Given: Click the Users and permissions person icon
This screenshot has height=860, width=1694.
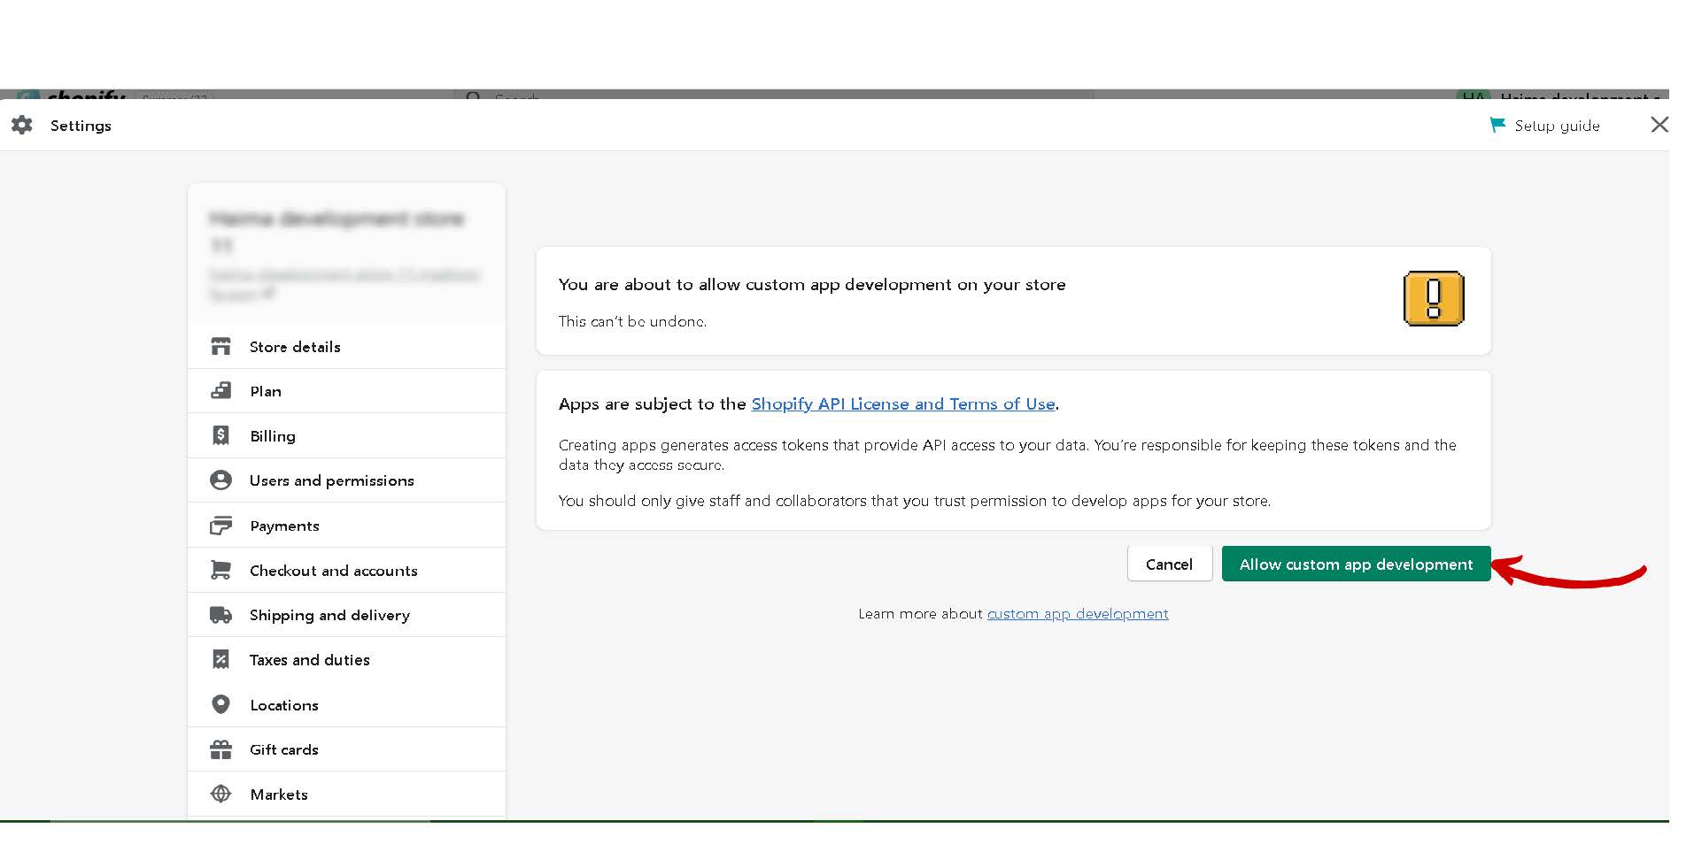Looking at the screenshot, I should click(220, 480).
